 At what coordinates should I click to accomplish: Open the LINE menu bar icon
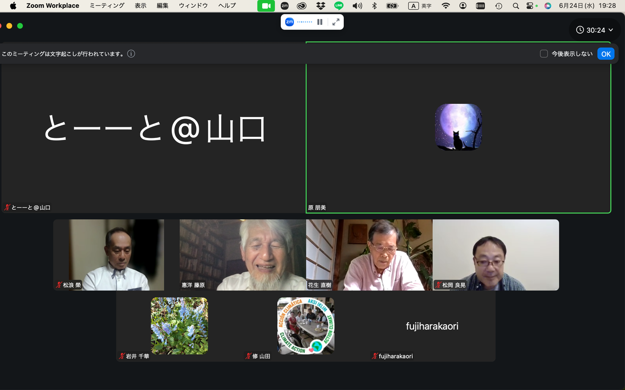pos(338,6)
